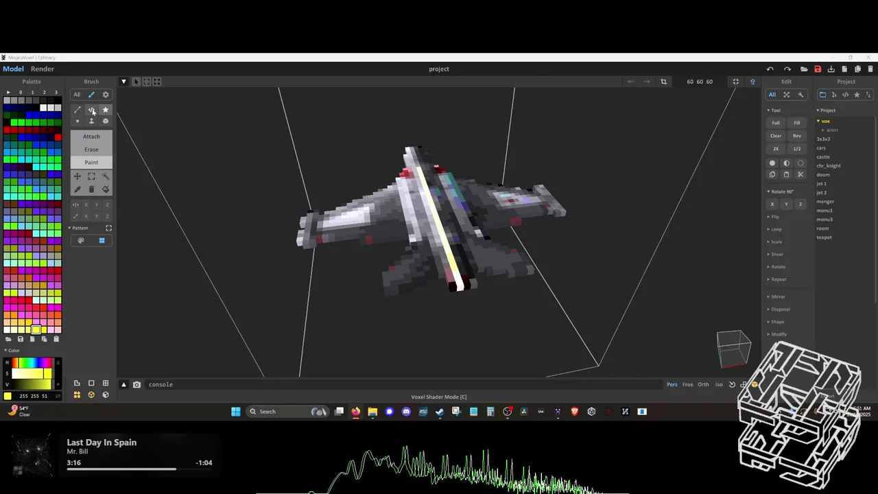This screenshot has width=878, height=494.
Task: Click the redo arrow in top bar
Action: (787, 69)
